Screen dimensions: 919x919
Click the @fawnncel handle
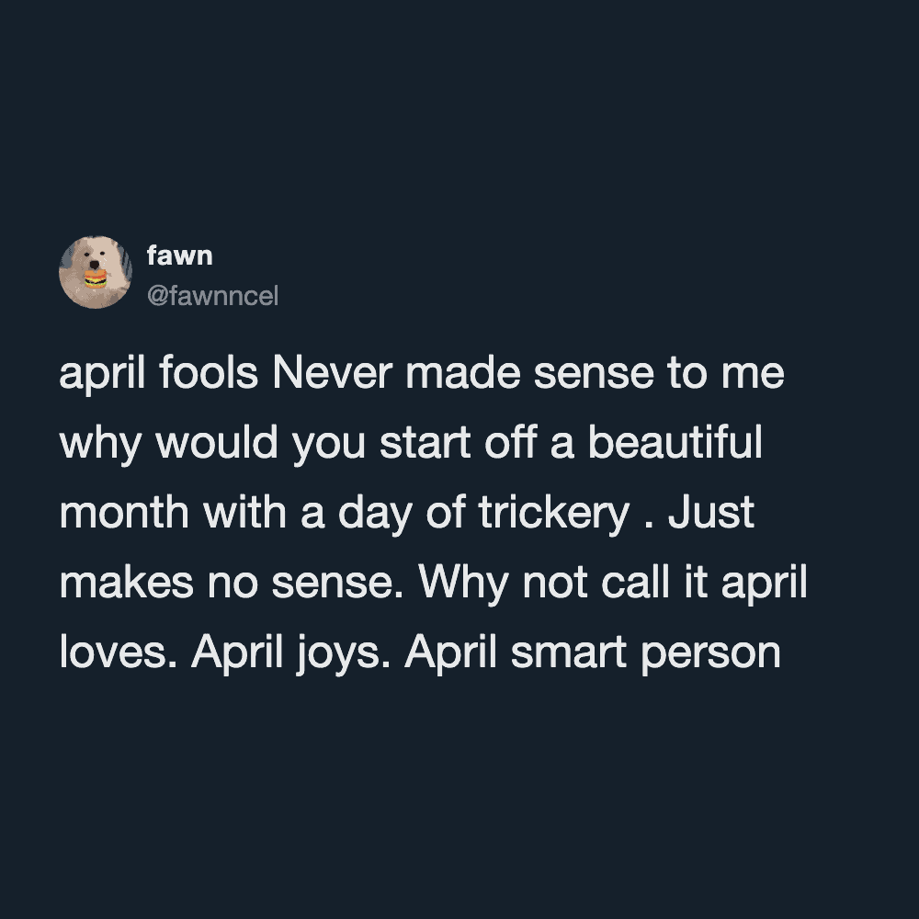(212, 296)
